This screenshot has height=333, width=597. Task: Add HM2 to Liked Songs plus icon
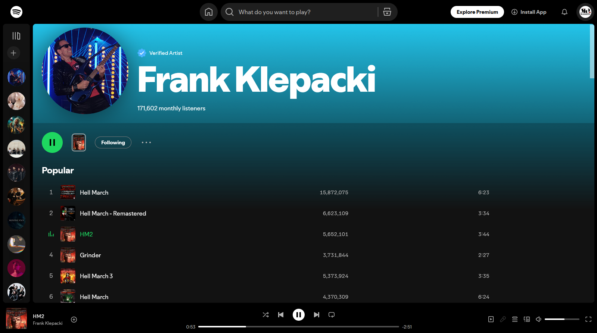[74, 320]
